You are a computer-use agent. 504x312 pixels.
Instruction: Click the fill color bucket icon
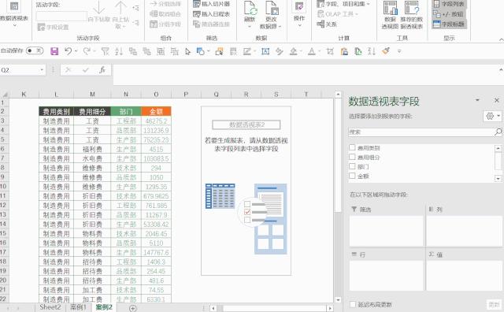[293, 51]
